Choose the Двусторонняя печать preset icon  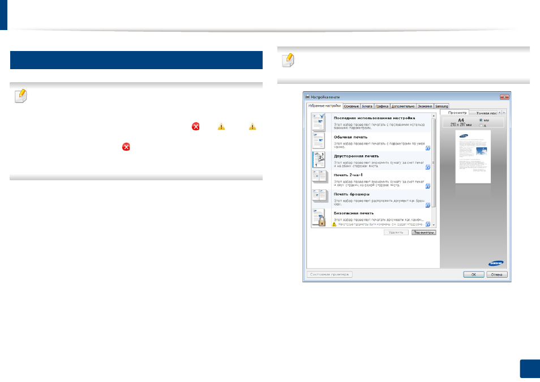click(319, 160)
